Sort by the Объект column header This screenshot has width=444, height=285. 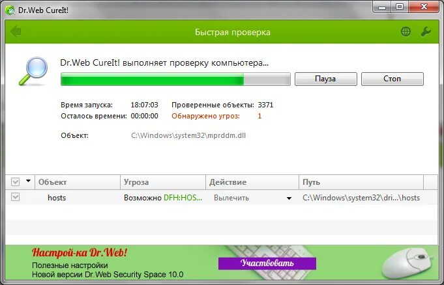[78, 182]
